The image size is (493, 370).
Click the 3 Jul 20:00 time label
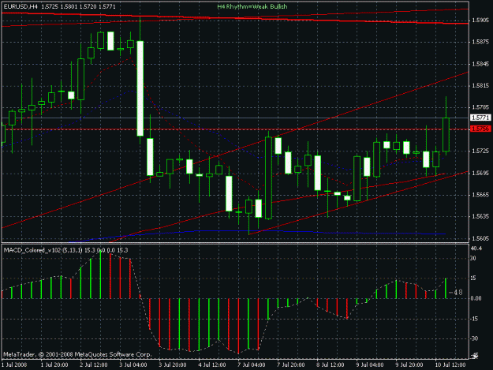point(173,365)
